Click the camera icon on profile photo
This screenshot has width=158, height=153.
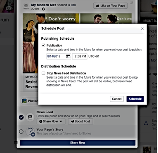[9, 8]
